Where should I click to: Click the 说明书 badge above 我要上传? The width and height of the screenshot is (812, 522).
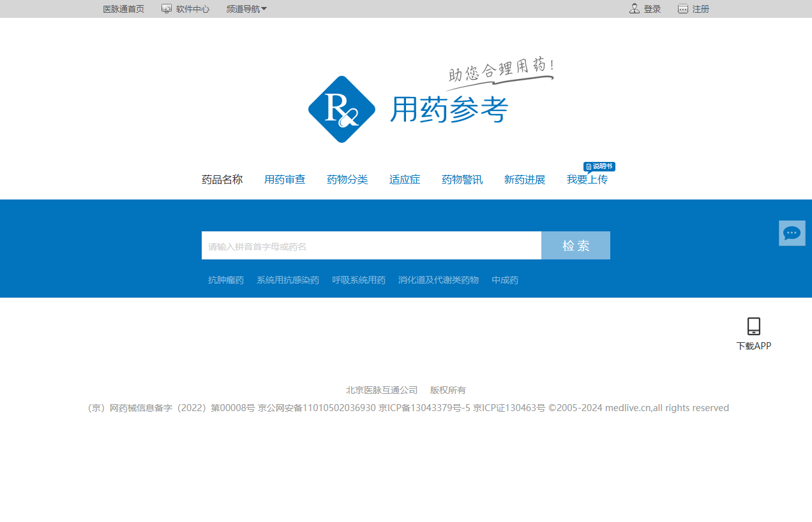[600, 166]
